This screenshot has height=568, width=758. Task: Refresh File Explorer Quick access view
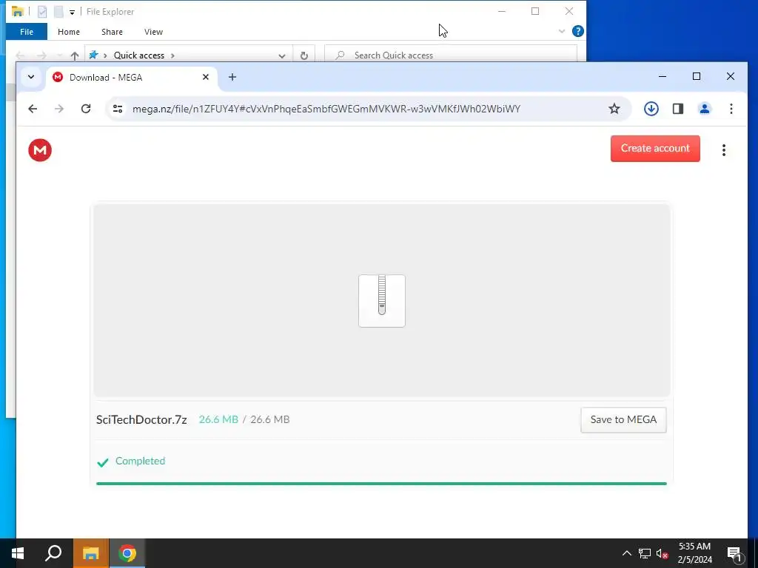click(x=304, y=55)
